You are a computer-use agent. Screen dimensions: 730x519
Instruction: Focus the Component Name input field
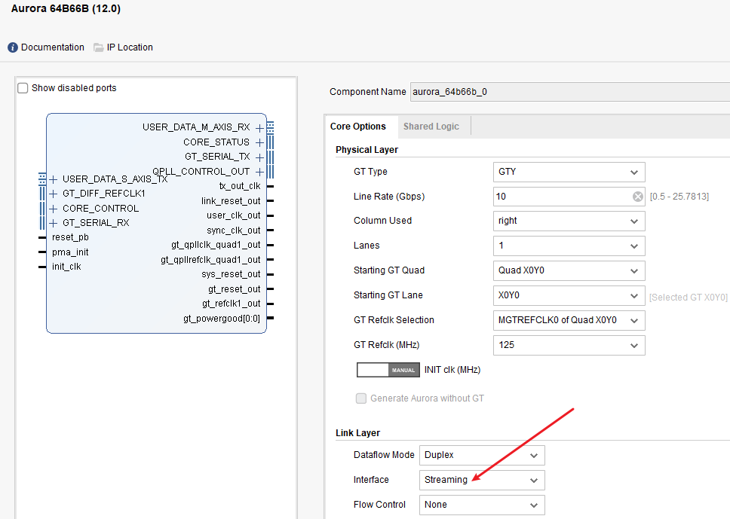pyautogui.click(x=570, y=92)
